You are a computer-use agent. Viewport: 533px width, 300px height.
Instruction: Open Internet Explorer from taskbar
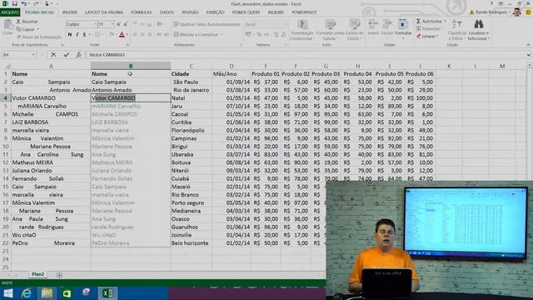27,293
